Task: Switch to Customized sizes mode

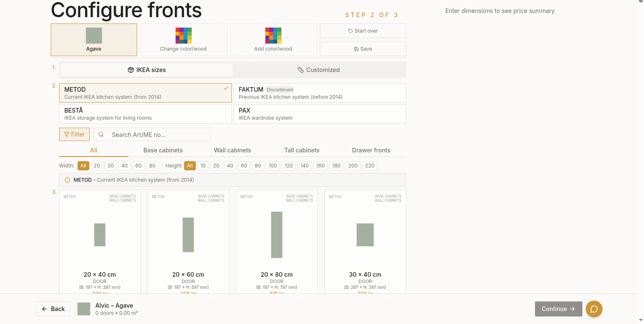Action: pos(319,70)
